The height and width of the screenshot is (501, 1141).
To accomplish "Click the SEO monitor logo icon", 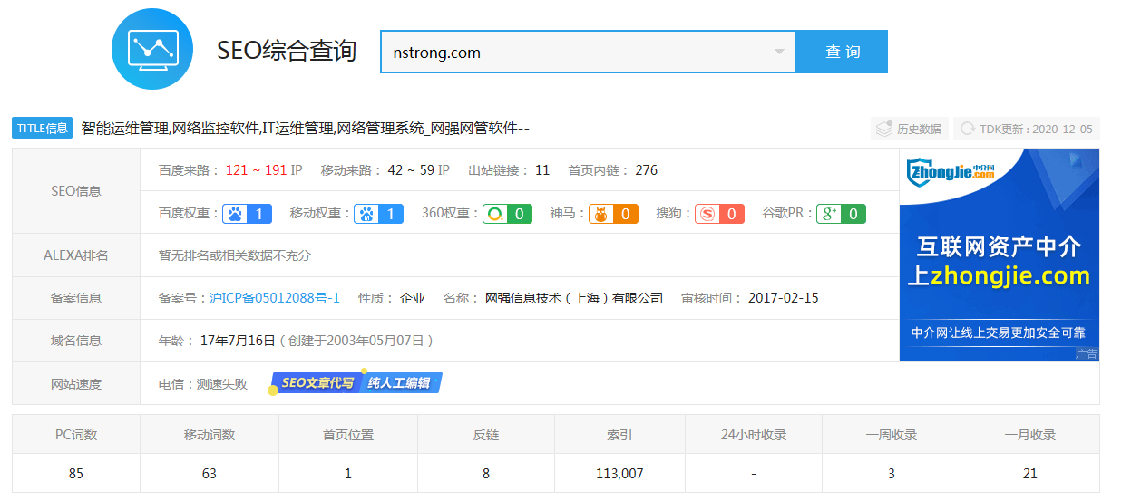I will pyautogui.click(x=152, y=49).
